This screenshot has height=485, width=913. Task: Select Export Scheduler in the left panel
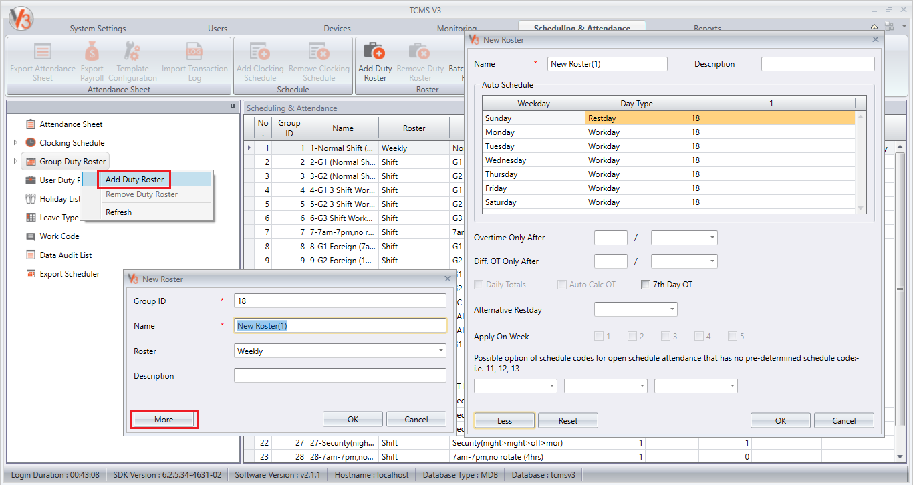tap(69, 274)
